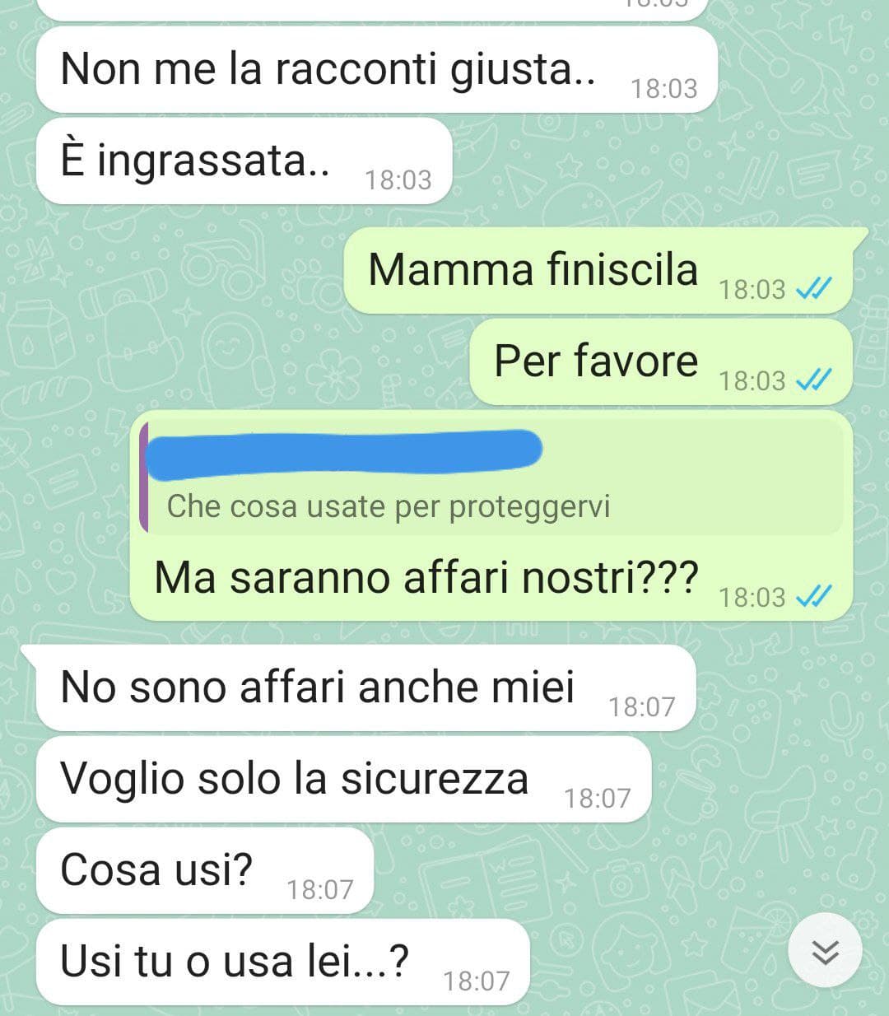This screenshot has width=889, height=1016.
Task: Click 18:07 timestamp on 'Cosa usi?'
Action: [319, 889]
